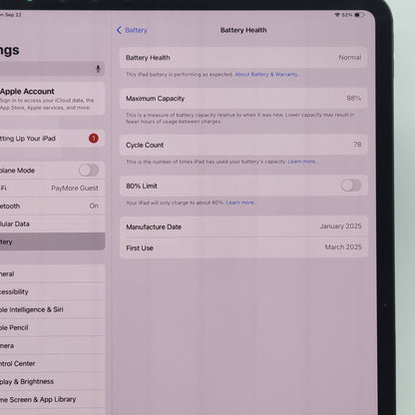
Task: Open Setting Up Your iPad row
Action: coord(52,139)
